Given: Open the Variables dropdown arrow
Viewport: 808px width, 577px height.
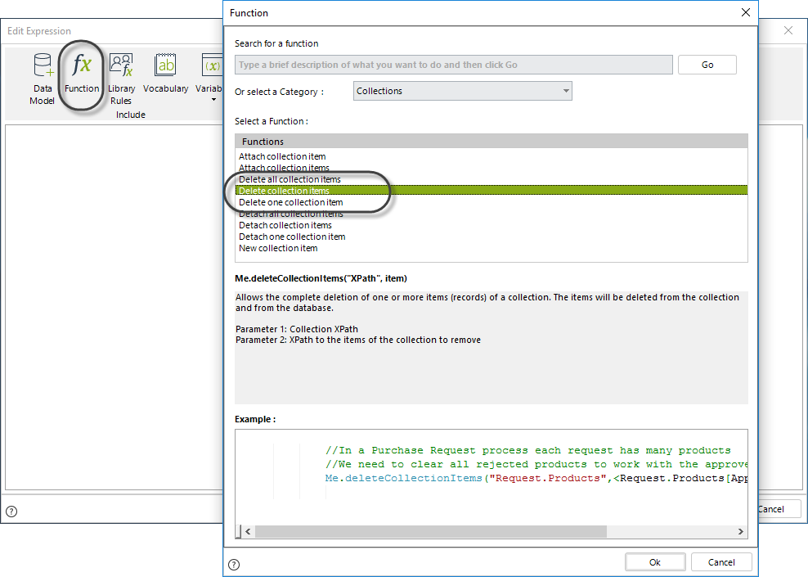Looking at the screenshot, I should click(213, 100).
